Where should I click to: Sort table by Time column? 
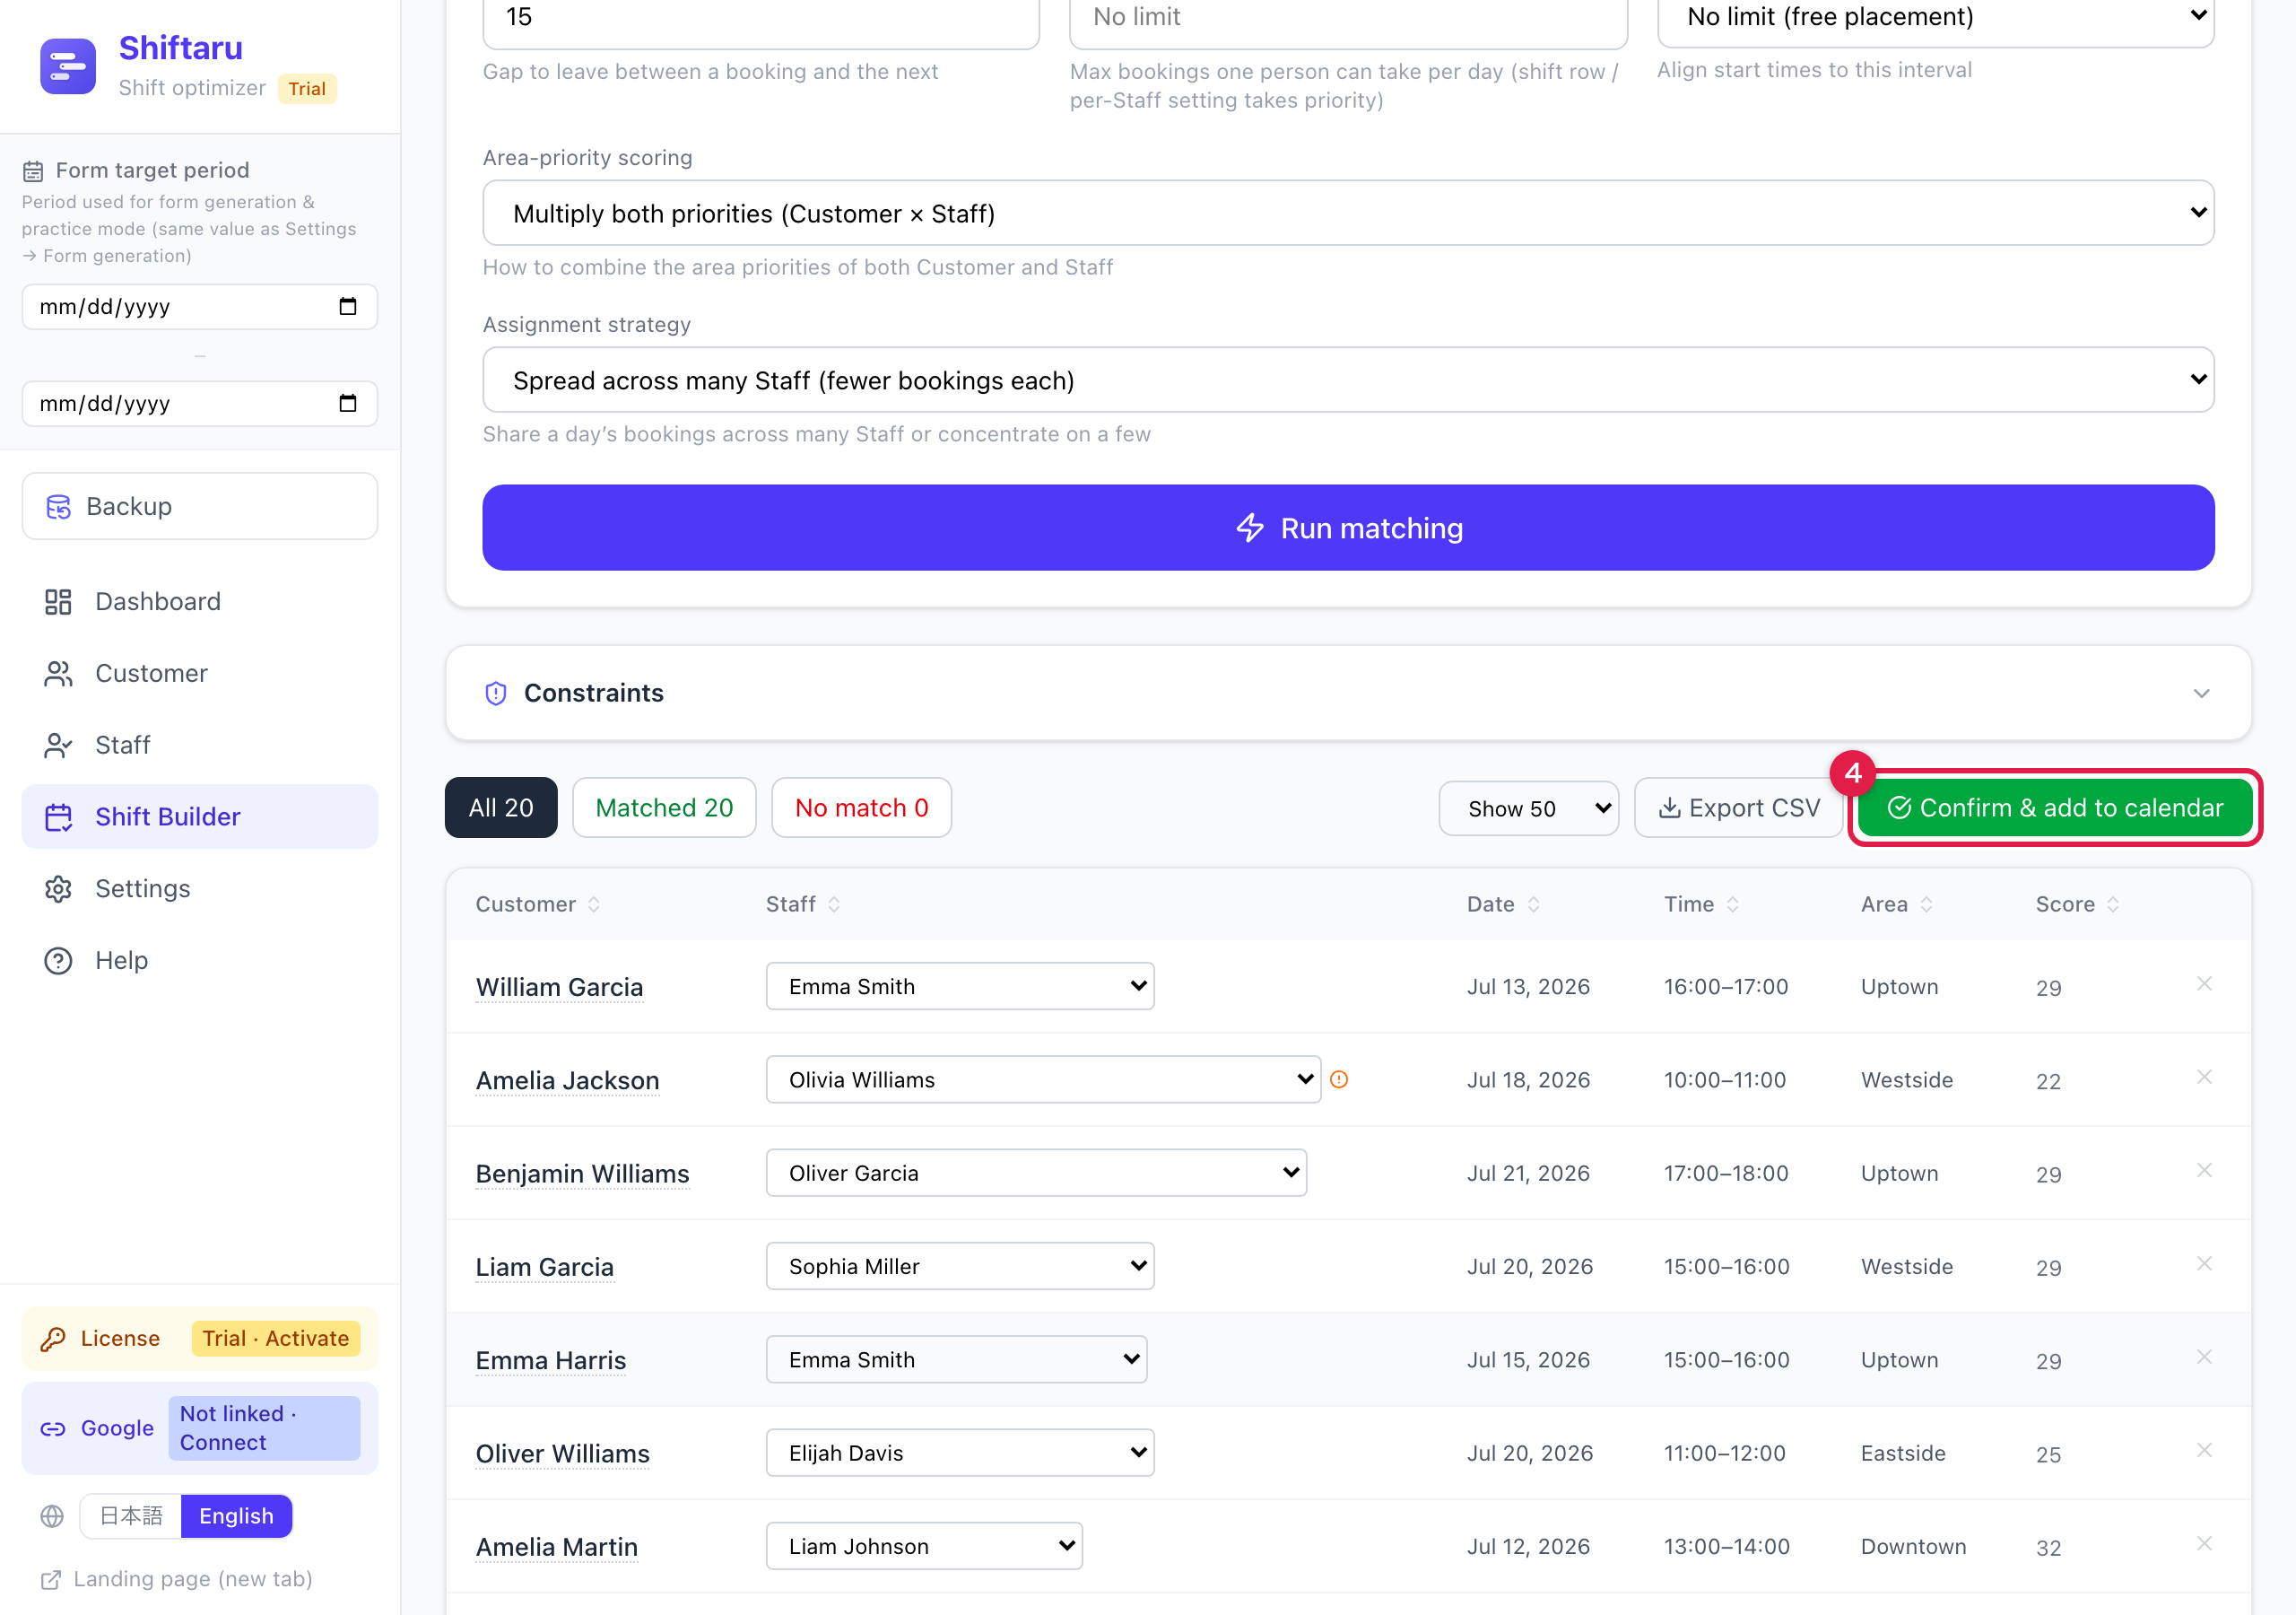(1701, 904)
